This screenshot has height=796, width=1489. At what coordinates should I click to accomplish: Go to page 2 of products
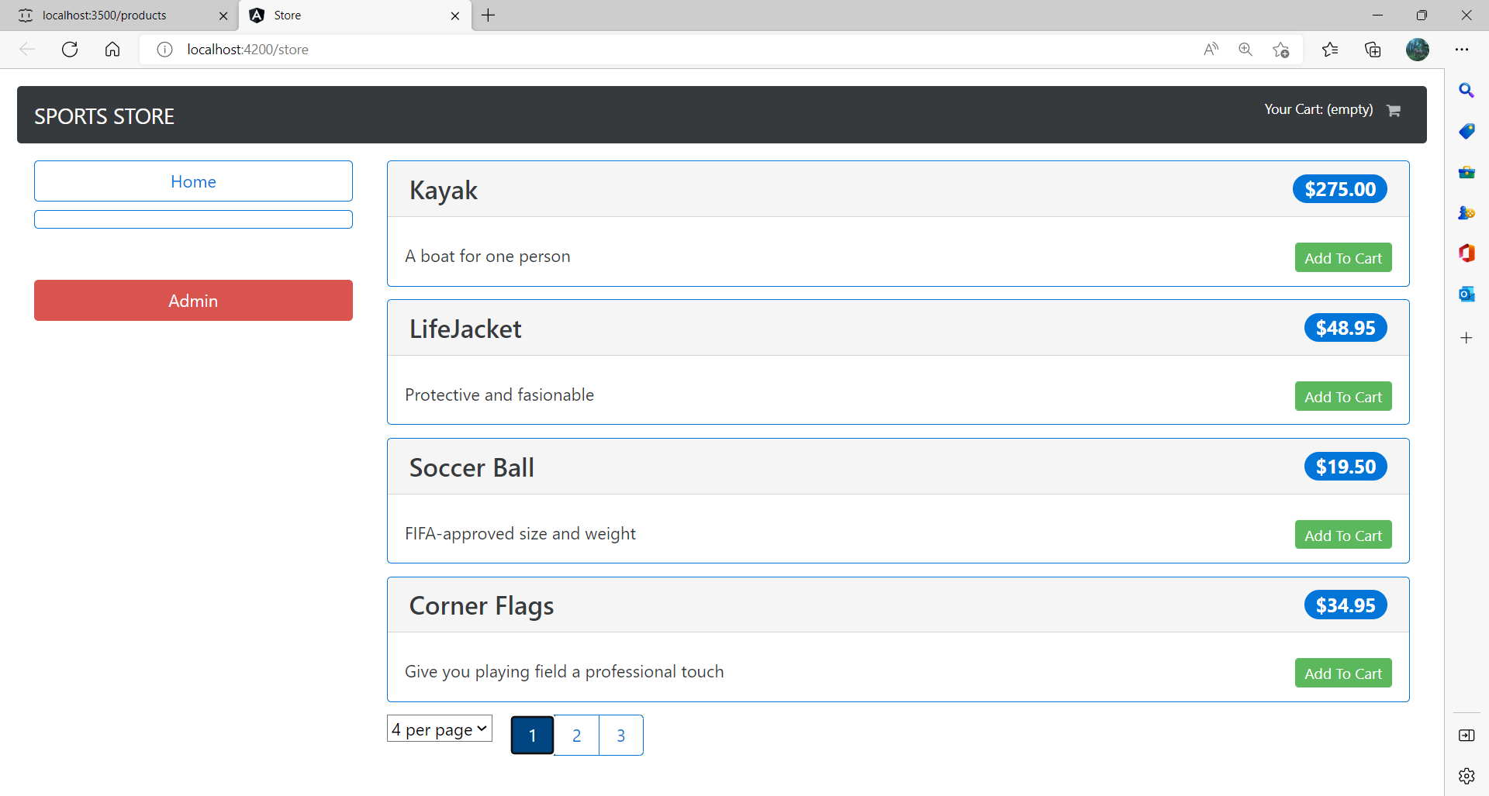tap(576, 736)
